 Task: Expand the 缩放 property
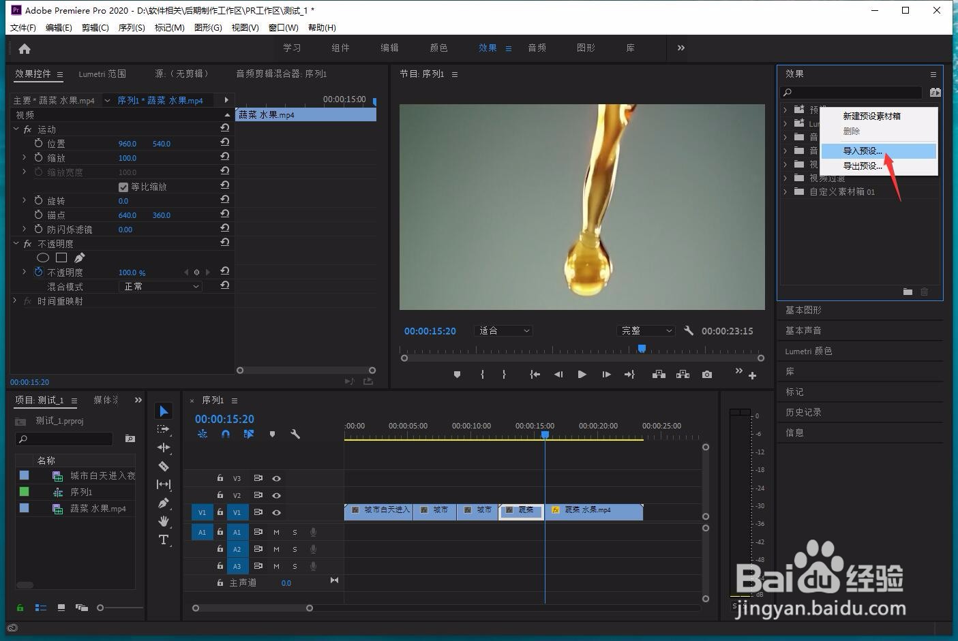(25, 157)
